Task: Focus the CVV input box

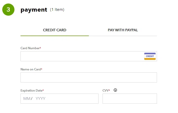Action: pos(130,99)
